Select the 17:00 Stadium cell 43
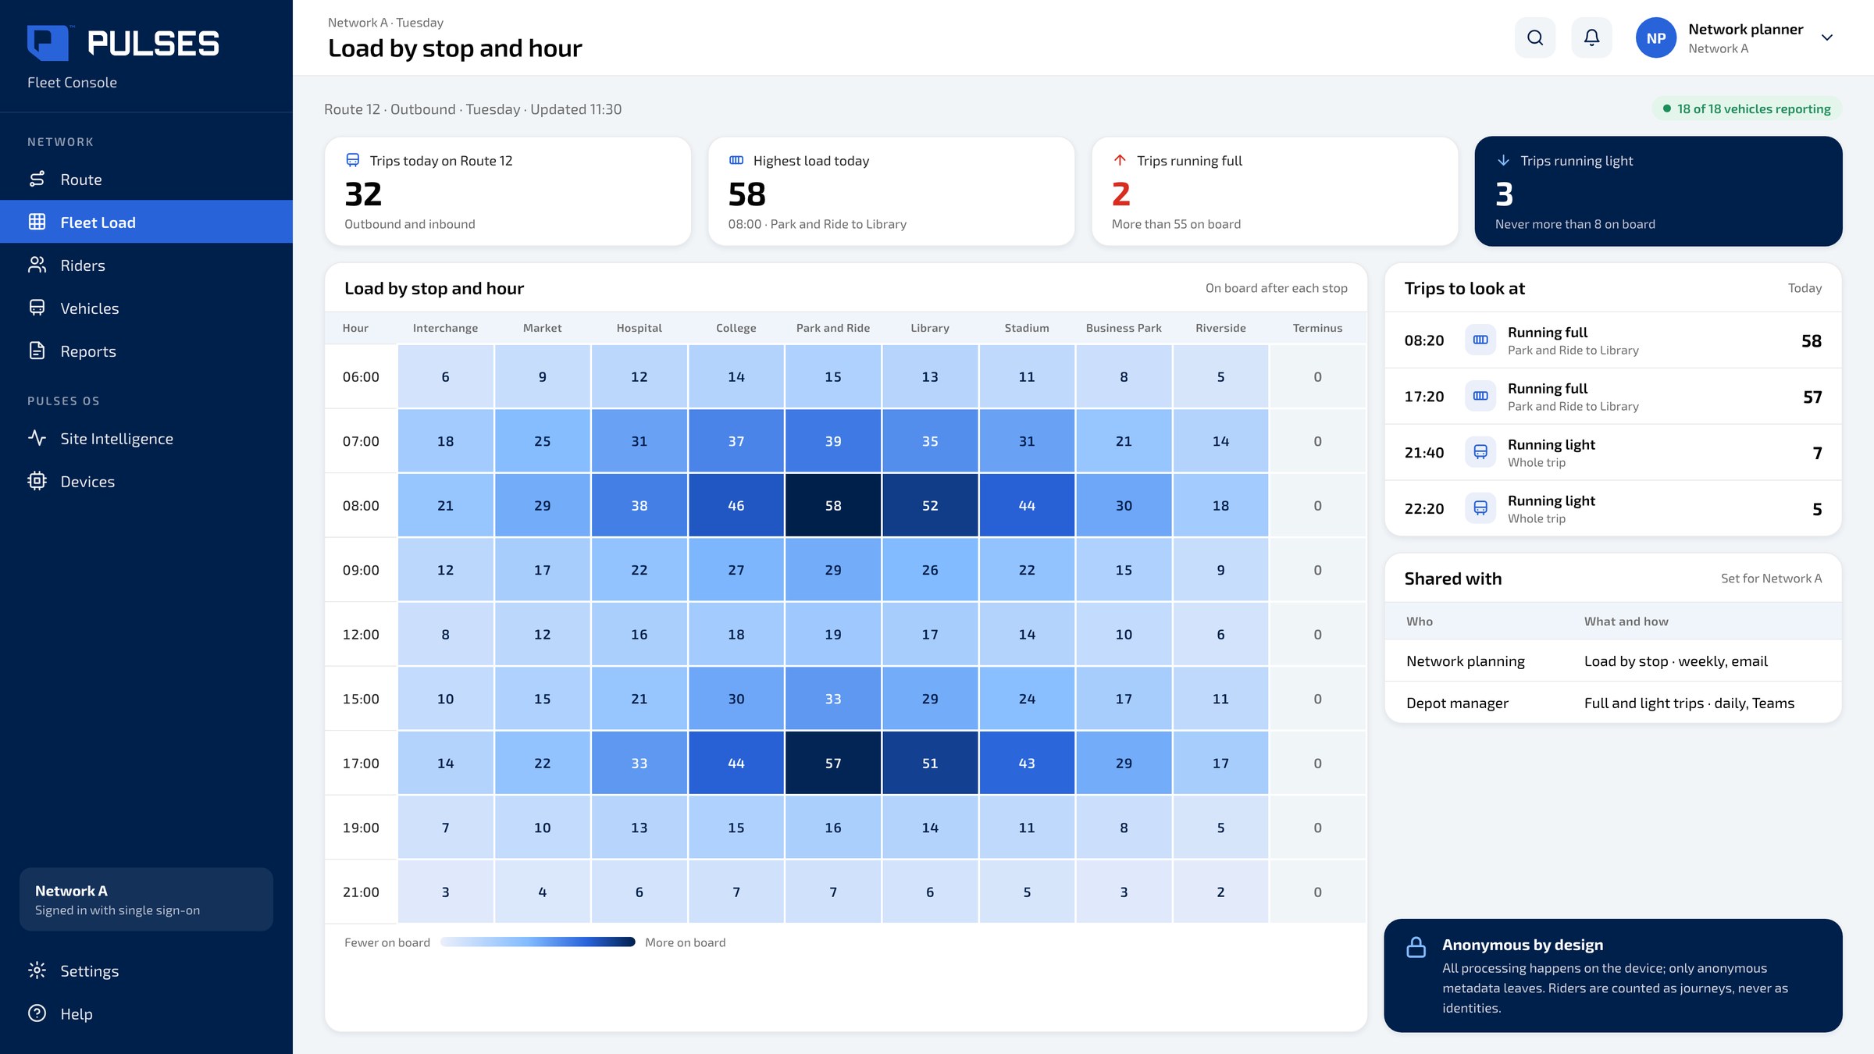This screenshot has width=1874, height=1054. 1027,764
